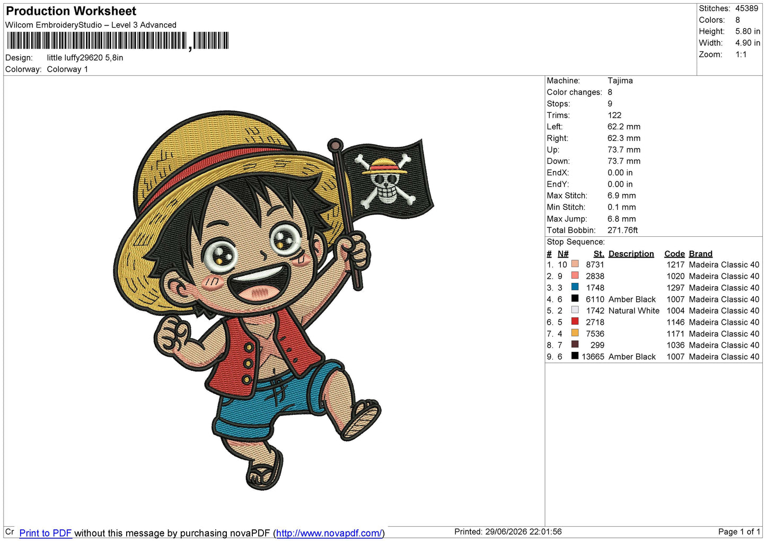Click the Trims value 122
This screenshot has height=541, width=766.
coord(614,115)
